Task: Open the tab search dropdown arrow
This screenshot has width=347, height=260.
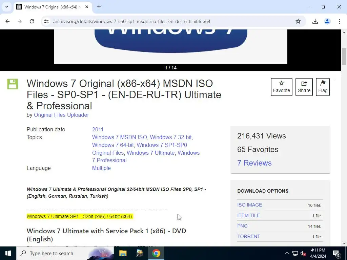Action: (7, 7)
